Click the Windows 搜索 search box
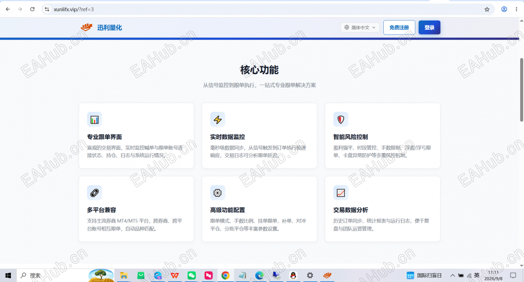 [52, 275]
